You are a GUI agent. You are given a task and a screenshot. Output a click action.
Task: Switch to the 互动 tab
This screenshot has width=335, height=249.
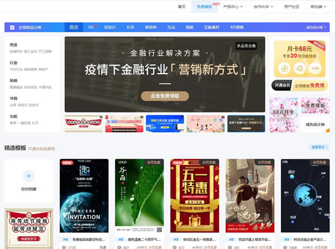(x=171, y=27)
